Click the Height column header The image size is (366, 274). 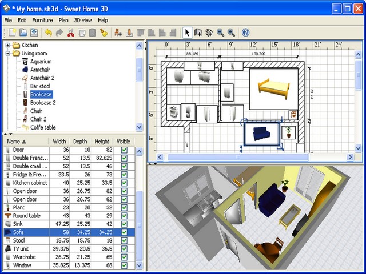(x=102, y=142)
